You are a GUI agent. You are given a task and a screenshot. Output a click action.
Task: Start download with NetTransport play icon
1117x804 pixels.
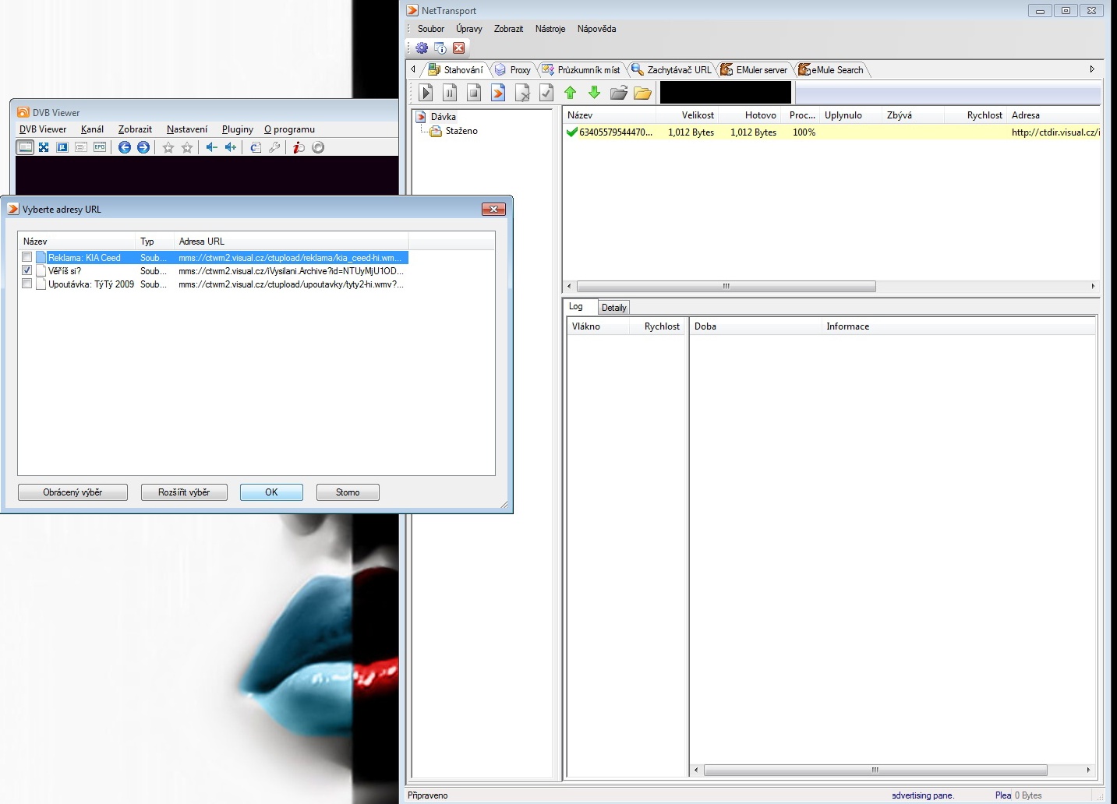(x=426, y=93)
